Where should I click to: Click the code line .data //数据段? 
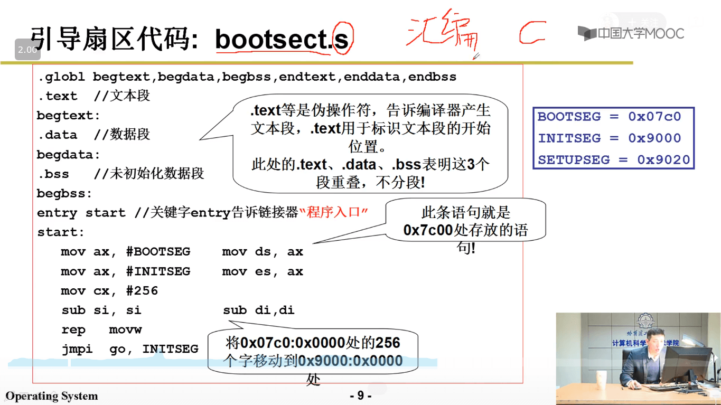(x=94, y=135)
